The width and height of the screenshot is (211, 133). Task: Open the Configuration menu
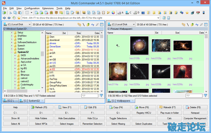32,8
